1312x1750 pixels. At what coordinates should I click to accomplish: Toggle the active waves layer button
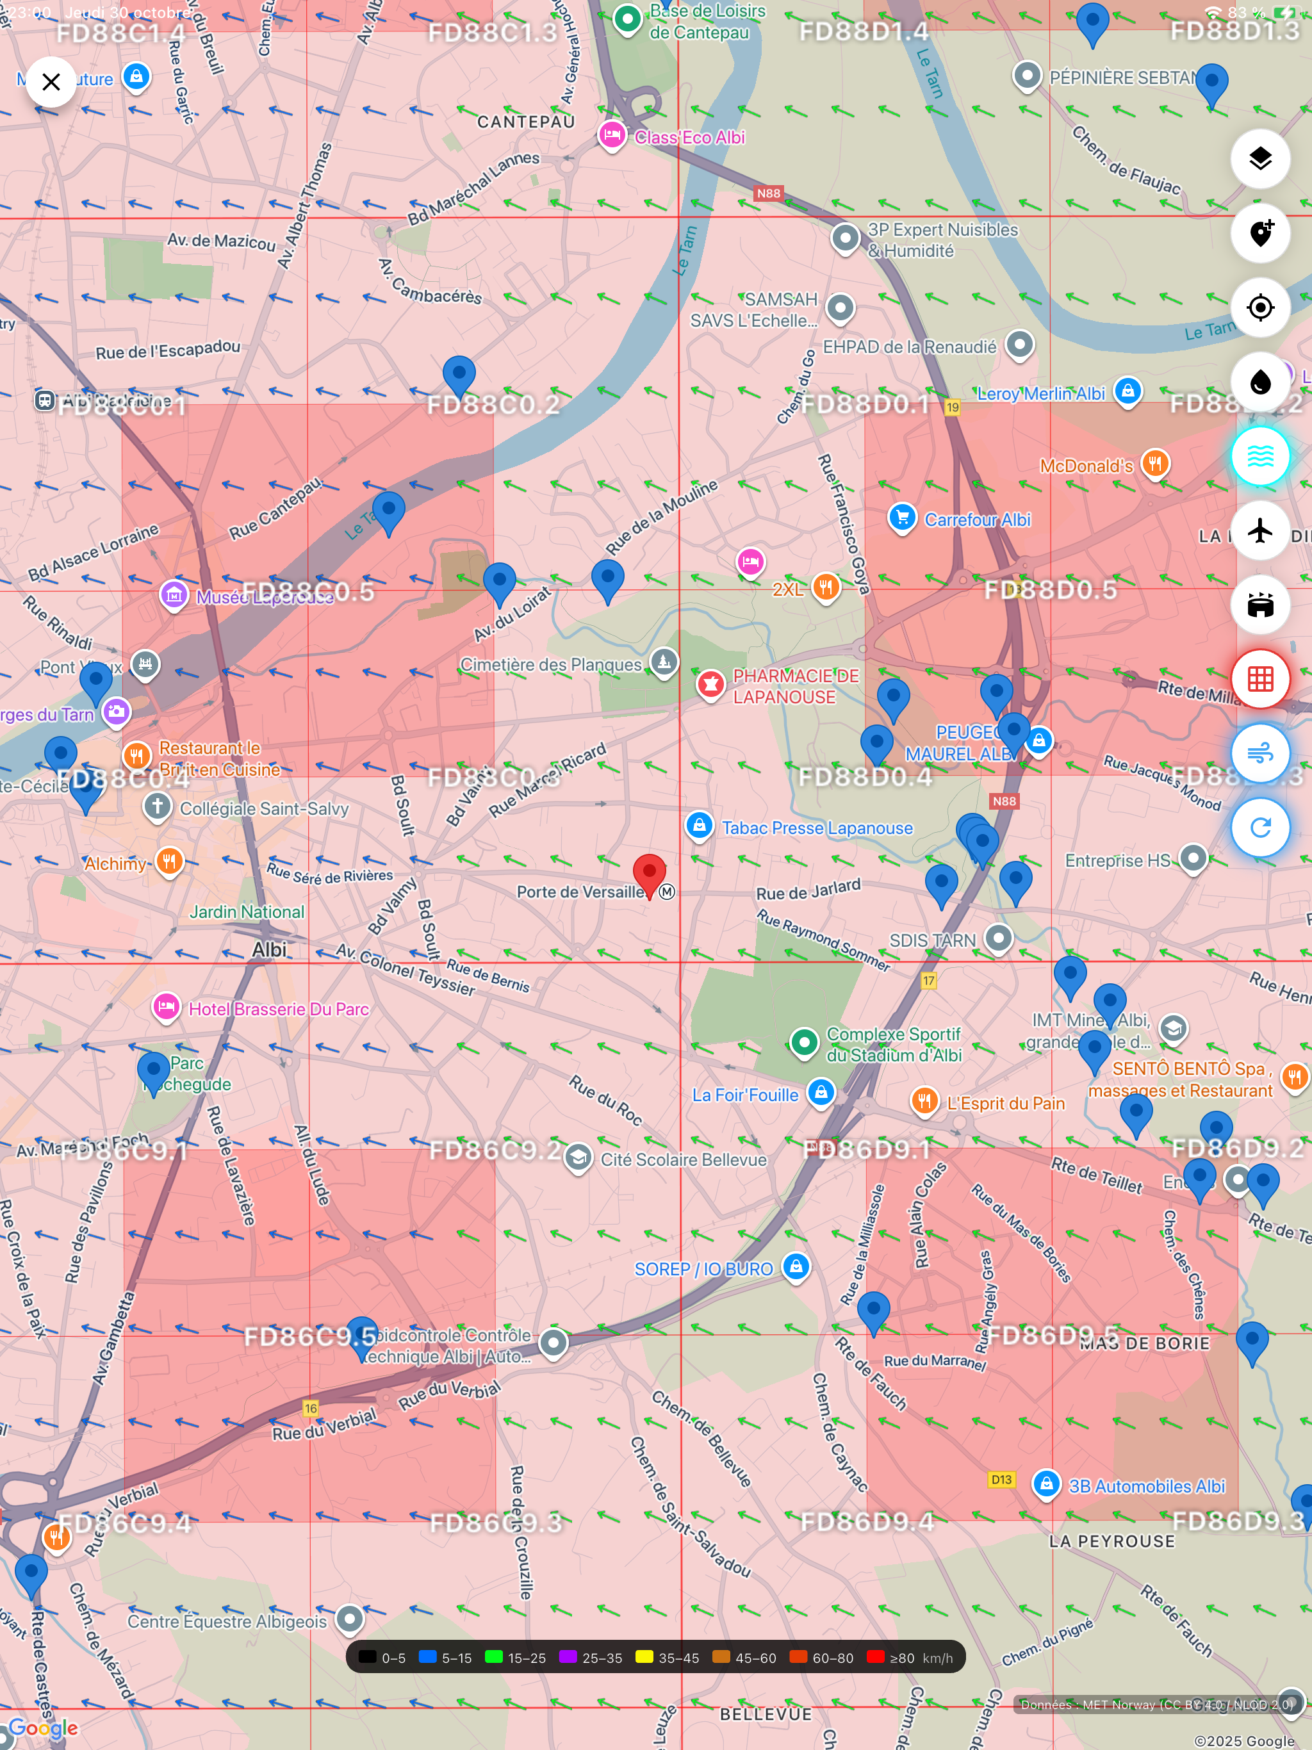click(x=1259, y=457)
